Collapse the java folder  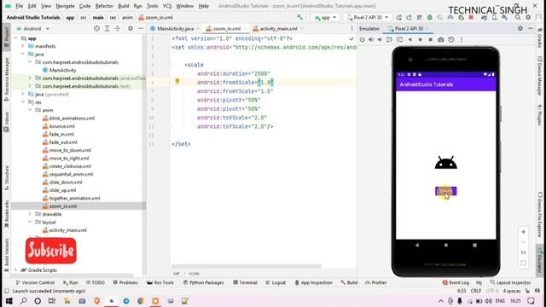[x=23, y=54]
